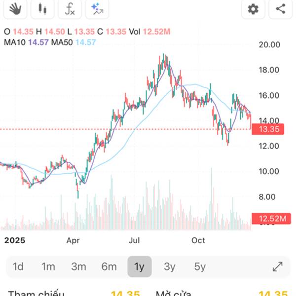The image size is (296, 296).
Task: Open the sparkle drawing tools
Action: 97,8
